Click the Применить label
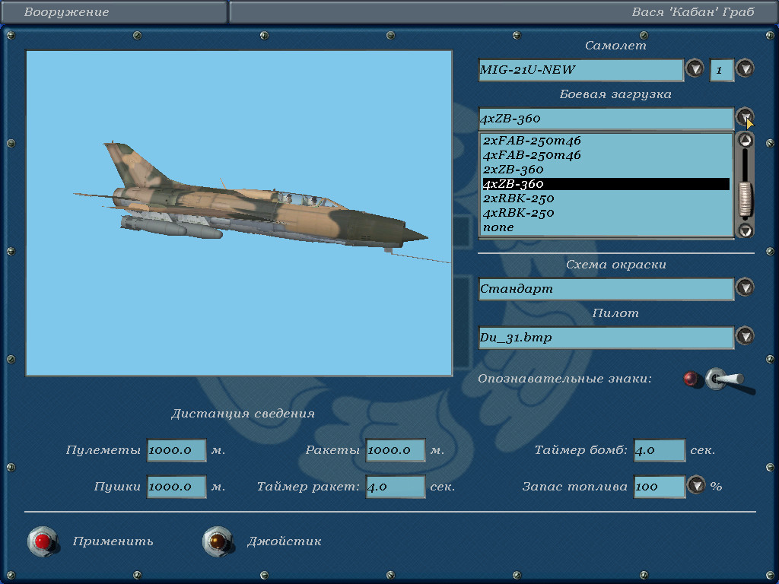The width and height of the screenshot is (779, 584). [x=113, y=541]
